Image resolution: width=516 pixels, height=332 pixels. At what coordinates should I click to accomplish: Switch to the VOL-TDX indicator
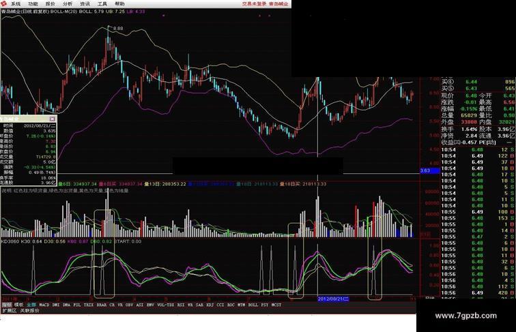[166, 305]
